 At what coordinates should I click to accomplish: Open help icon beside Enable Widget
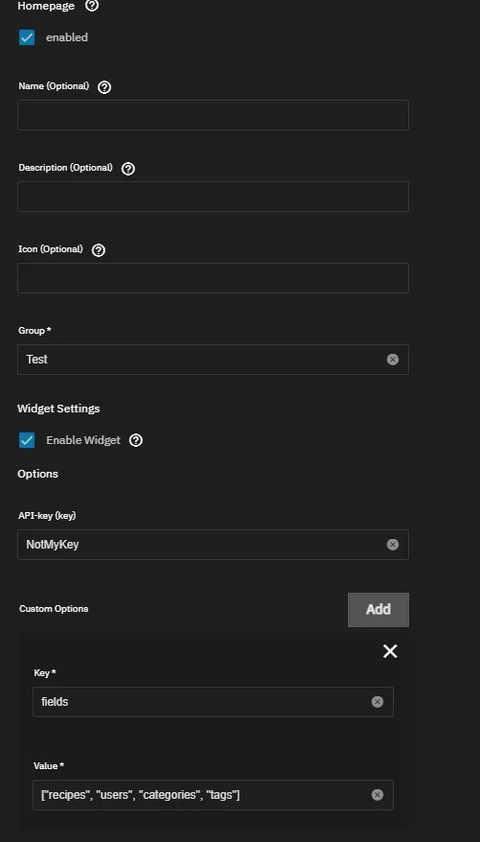[136, 440]
